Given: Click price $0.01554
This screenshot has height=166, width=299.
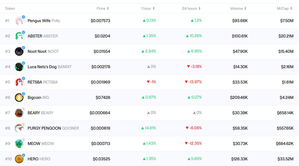Looking at the screenshot, I should coord(102,51).
